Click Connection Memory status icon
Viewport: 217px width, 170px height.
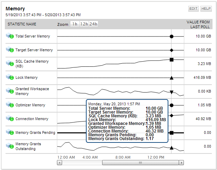(x=10, y=118)
